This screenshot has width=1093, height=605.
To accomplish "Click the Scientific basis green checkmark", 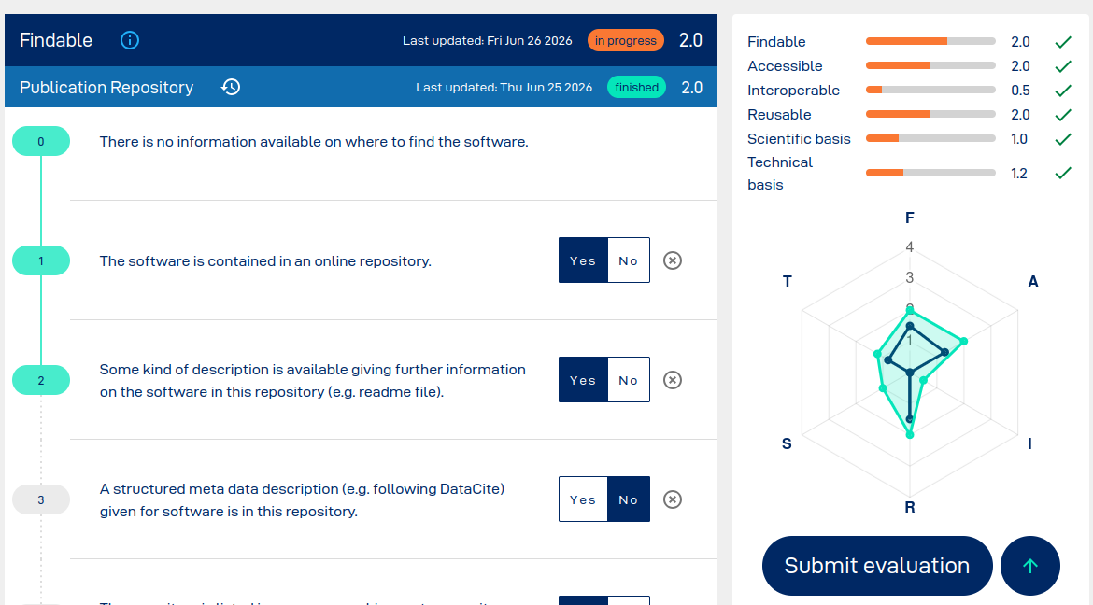I will point(1063,139).
